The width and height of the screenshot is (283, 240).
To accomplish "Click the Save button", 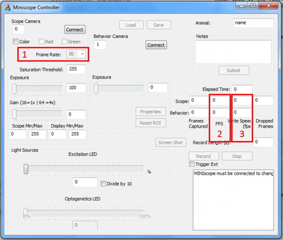I will (x=159, y=25).
